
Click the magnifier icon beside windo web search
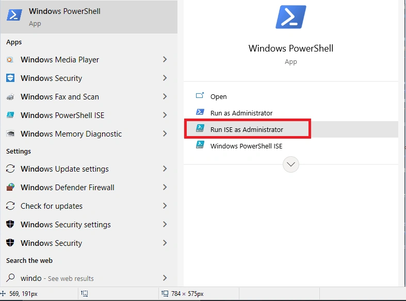(10, 278)
